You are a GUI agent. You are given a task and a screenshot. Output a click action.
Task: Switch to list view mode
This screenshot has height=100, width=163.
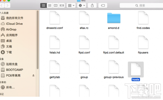[50, 5]
